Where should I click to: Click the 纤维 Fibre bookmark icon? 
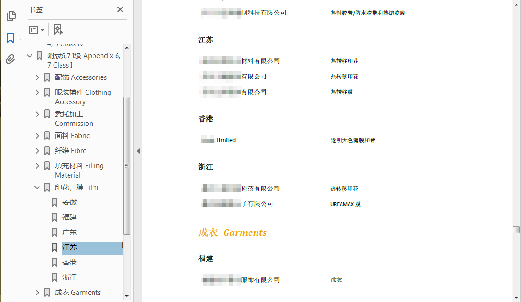[47, 151]
